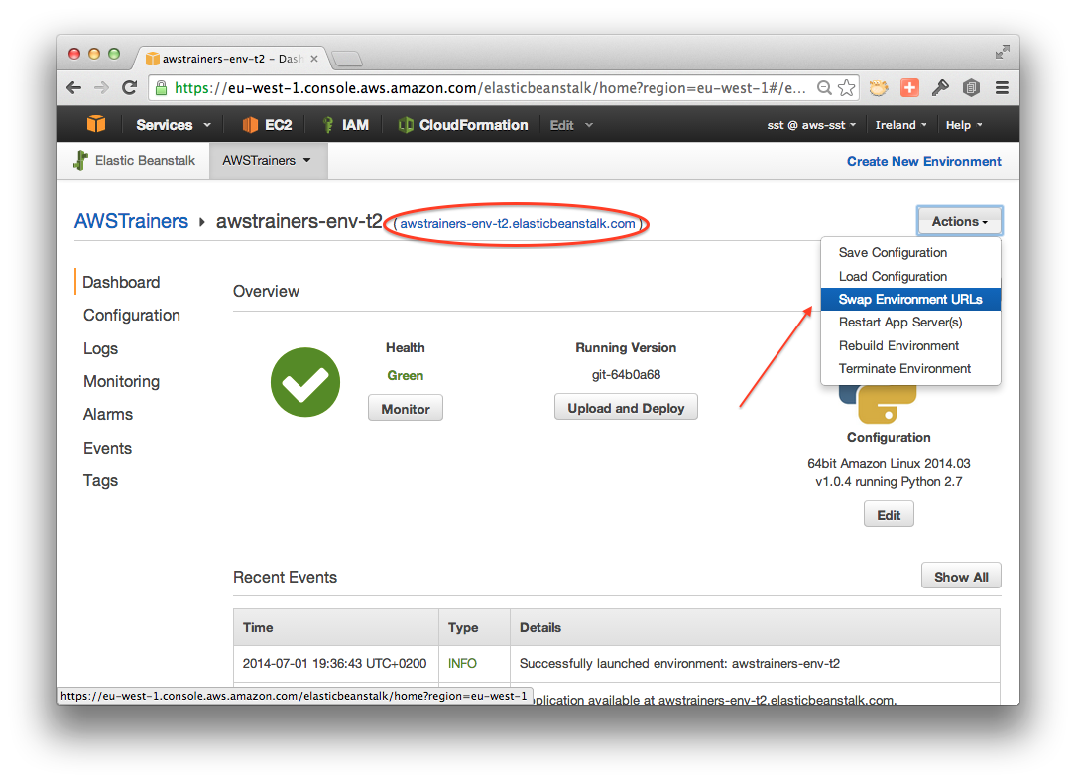Screen dimensions: 1076x783
Task: Click the Green health status text
Action: tap(405, 376)
